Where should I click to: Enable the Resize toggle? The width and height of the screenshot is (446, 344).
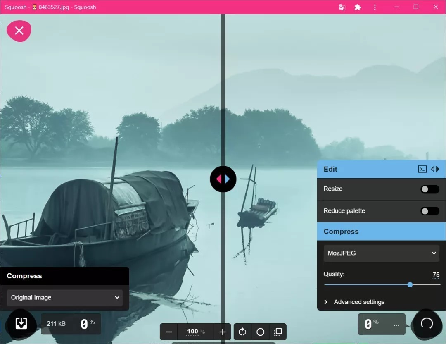click(430, 189)
